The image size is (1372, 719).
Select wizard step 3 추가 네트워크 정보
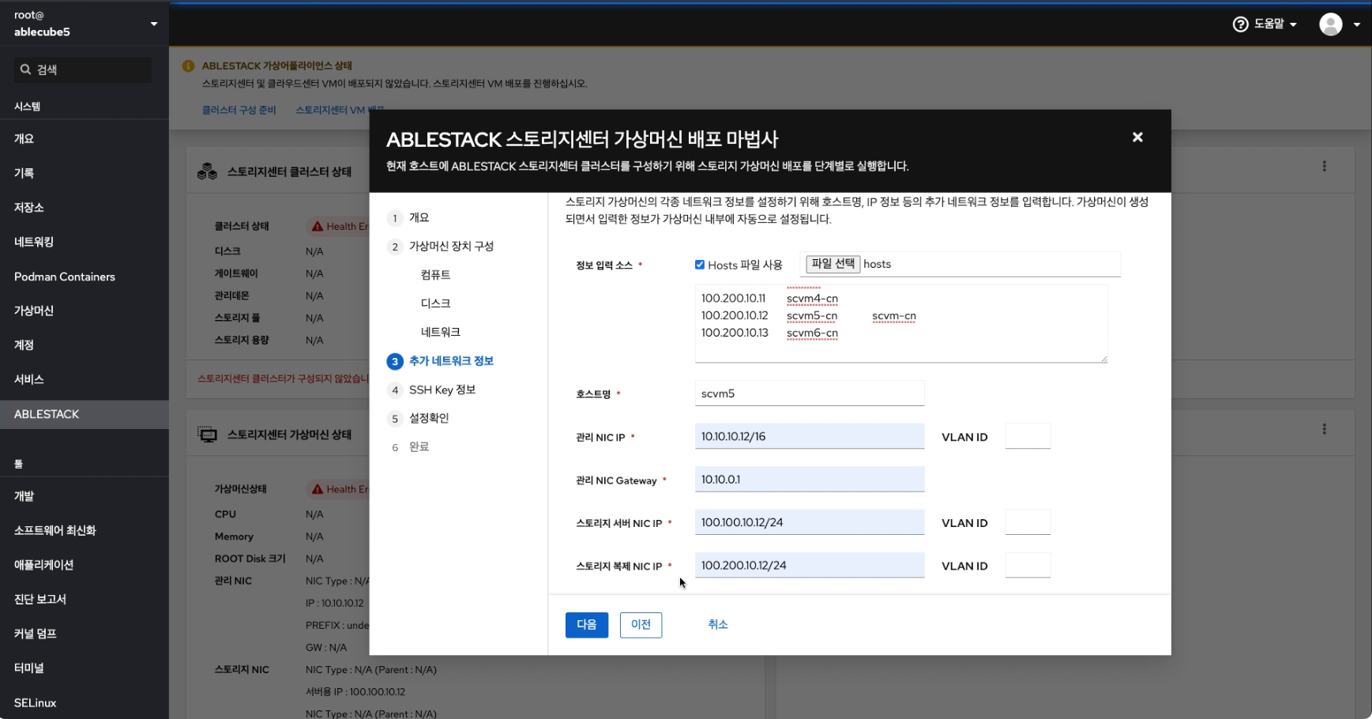(x=451, y=361)
